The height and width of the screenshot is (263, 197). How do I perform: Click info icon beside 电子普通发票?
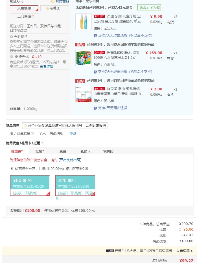[x=32, y=133]
